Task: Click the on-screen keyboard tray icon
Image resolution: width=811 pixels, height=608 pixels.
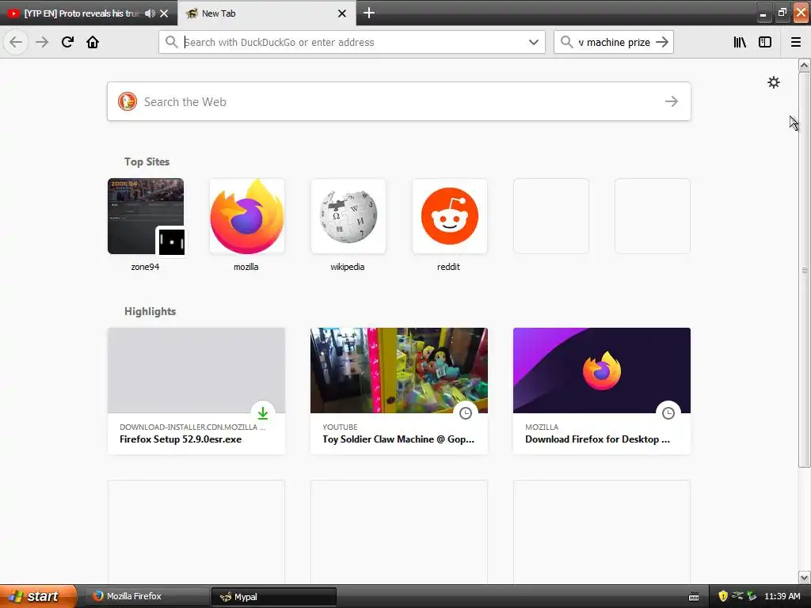Action: coord(694,597)
